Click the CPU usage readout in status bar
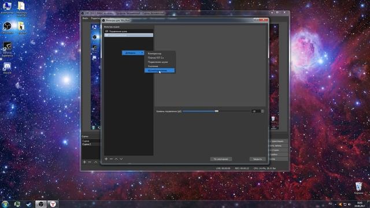This screenshot has height=208, width=370. click(265, 168)
